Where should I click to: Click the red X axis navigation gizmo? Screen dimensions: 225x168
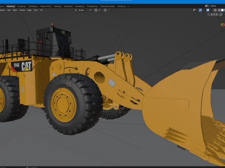(224, 25)
